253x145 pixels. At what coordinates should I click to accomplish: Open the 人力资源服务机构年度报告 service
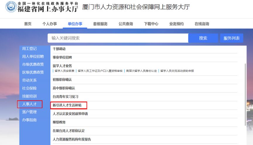pos(72,139)
